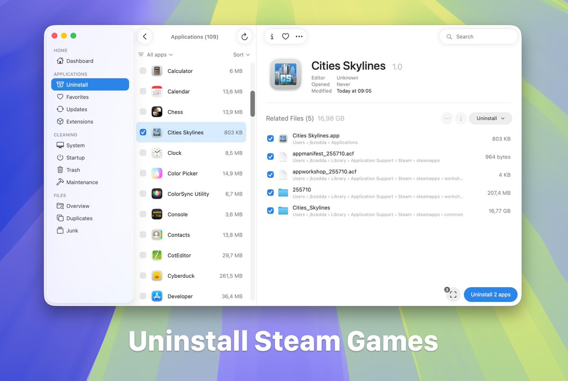Open the more options ellipsis in top toolbar
Viewport: 568px width, 381px height.
point(299,36)
